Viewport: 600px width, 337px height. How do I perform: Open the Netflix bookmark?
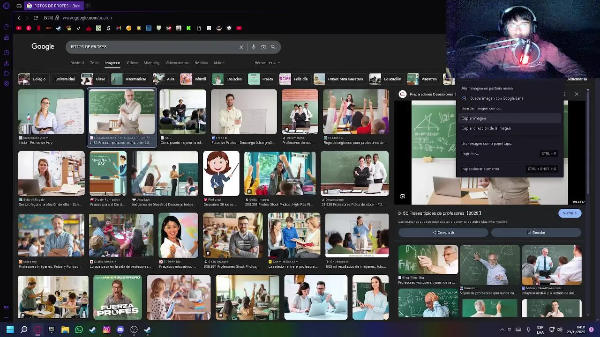pos(38,28)
